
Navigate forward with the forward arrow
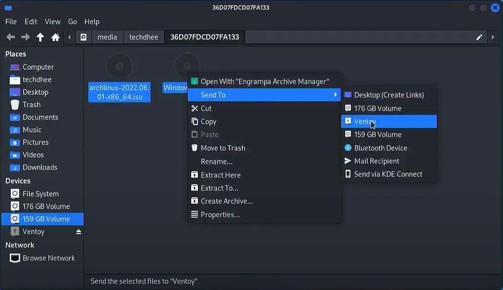click(x=25, y=37)
